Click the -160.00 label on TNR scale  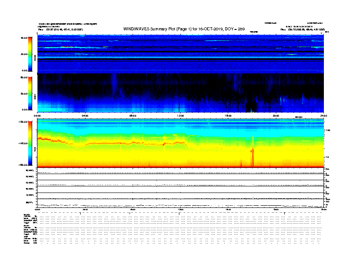point(23,165)
